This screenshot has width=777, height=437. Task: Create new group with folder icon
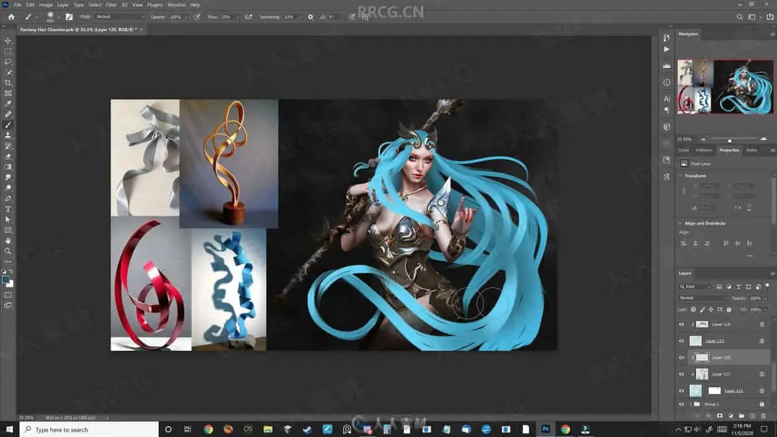coord(741,416)
